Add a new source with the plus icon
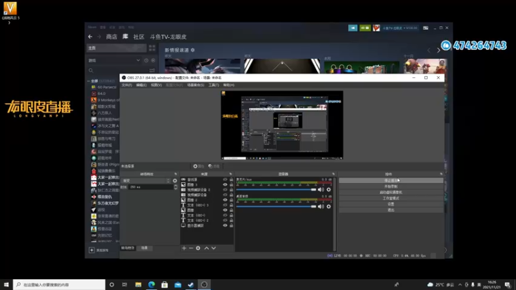The width and height of the screenshot is (516, 290). pos(184,248)
